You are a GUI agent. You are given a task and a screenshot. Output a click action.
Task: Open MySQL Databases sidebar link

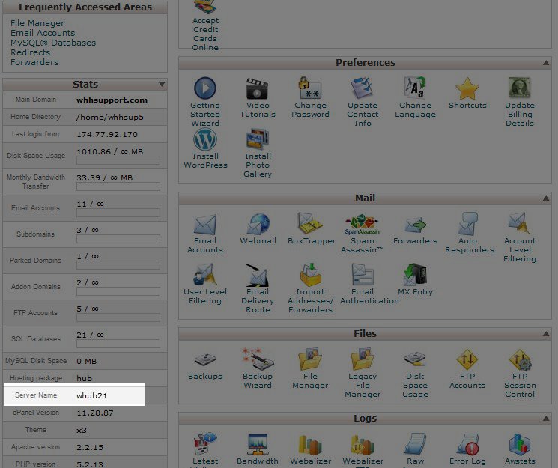tap(53, 43)
